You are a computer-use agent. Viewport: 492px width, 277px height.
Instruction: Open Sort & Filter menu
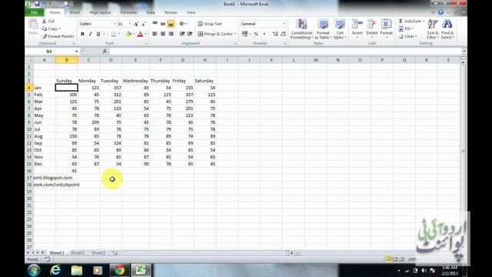point(433,29)
